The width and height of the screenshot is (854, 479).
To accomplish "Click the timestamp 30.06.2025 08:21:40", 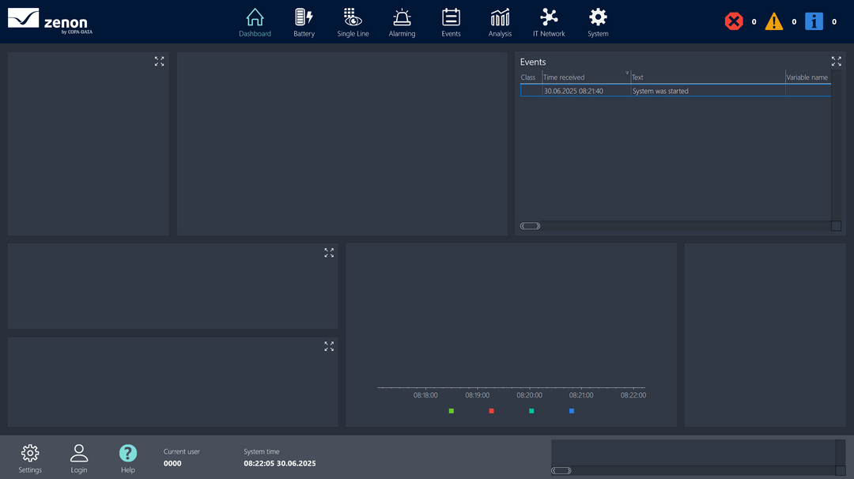I will [x=573, y=91].
